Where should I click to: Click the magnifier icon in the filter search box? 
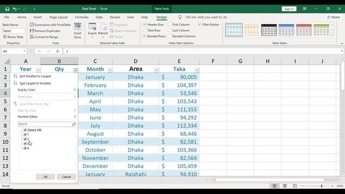74,124
